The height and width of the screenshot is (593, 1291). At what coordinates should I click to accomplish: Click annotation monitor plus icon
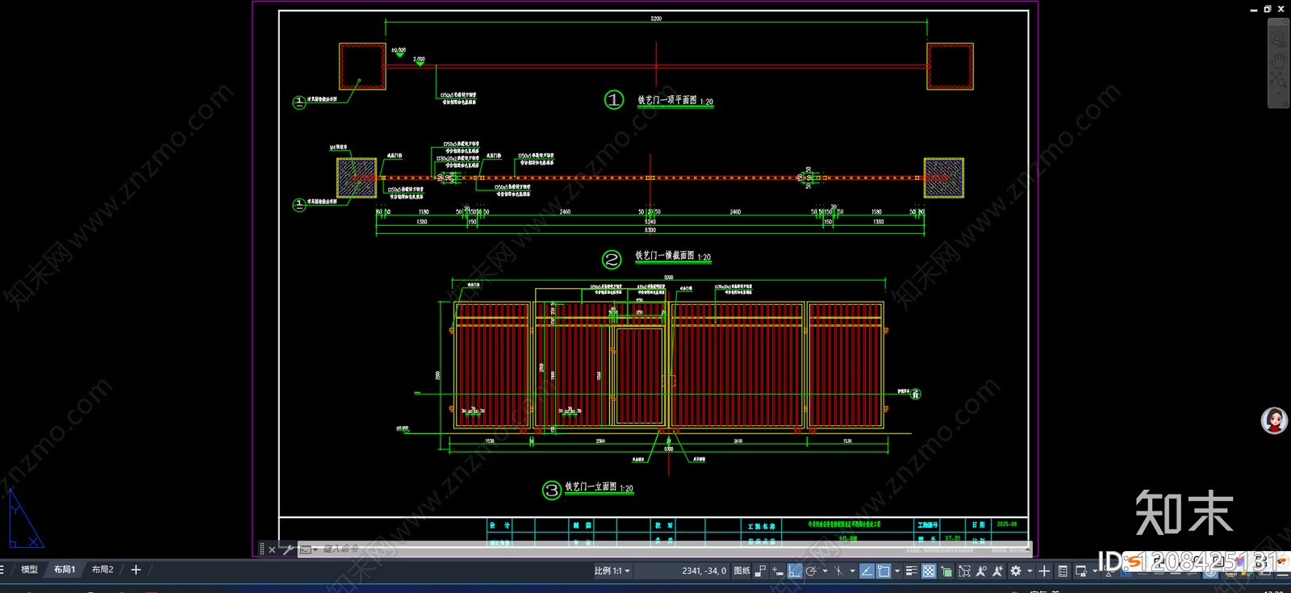pos(1044,570)
